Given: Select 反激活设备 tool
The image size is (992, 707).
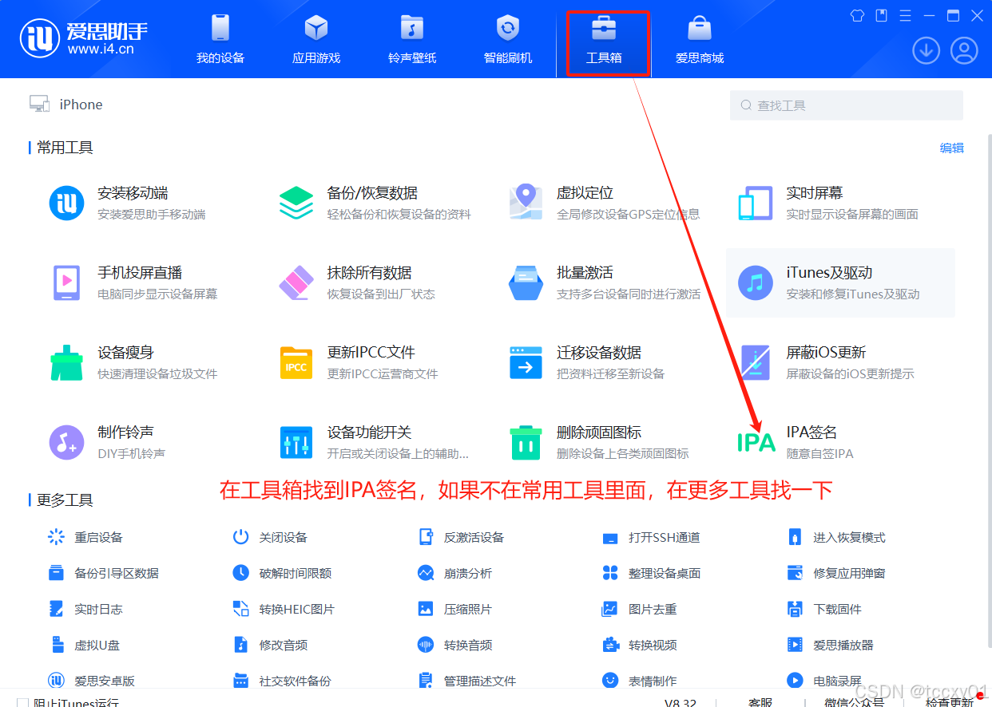Looking at the screenshot, I should pos(463,537).
